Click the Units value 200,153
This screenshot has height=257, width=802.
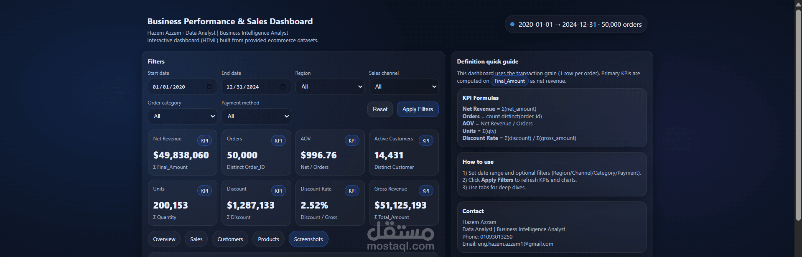[171, 206]
